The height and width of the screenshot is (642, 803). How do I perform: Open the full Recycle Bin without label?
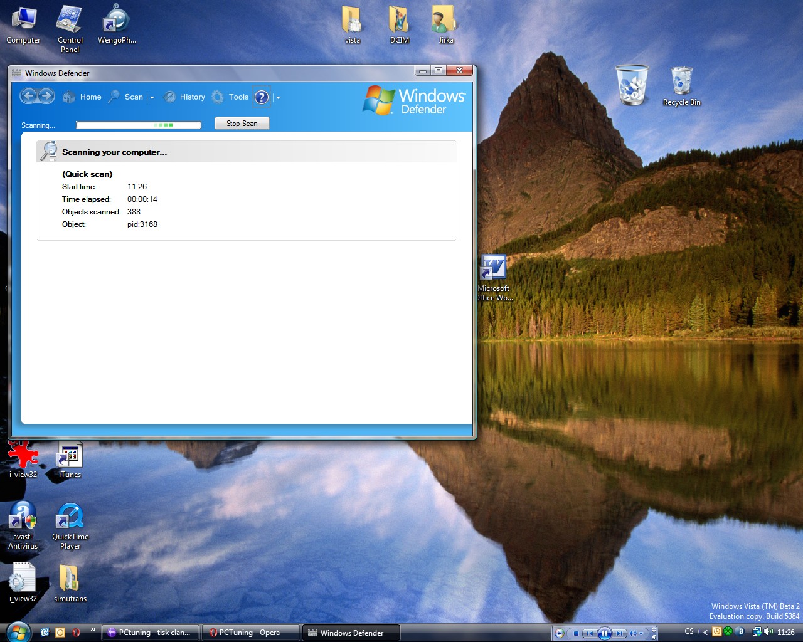pyautogui.click(x=632, y=85)
